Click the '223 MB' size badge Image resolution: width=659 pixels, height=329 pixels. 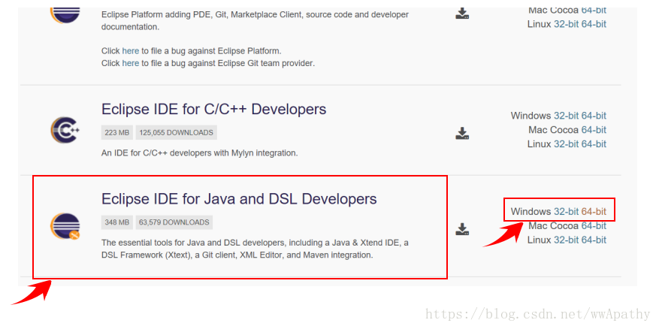coord(116,132)
